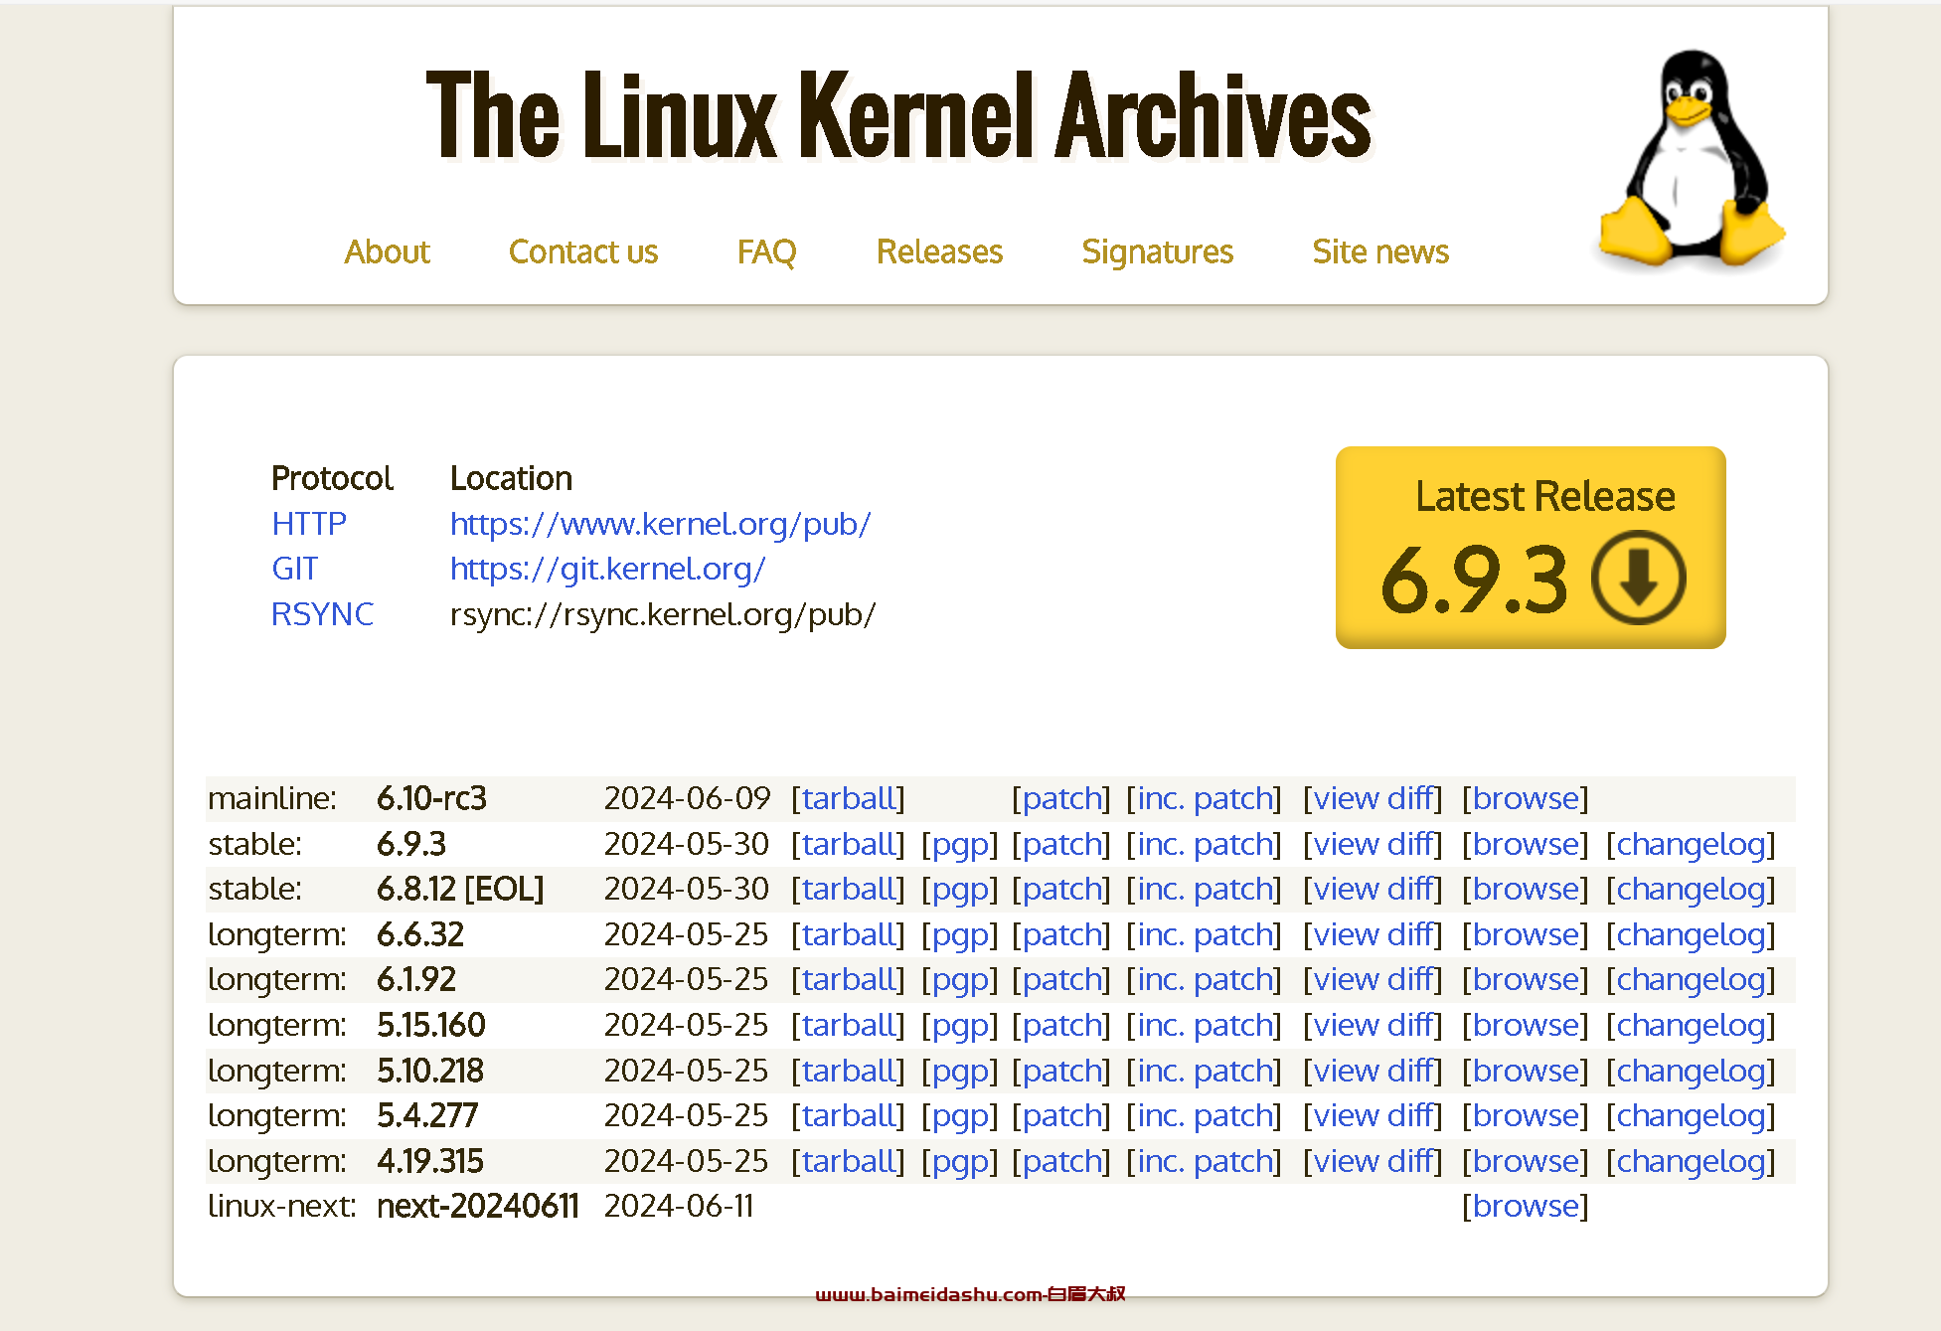Download mainline 6.10-rc3 tarball
Viewport: 1941px width, 1331px height.
pyautogui.click(x=848, y=798)
